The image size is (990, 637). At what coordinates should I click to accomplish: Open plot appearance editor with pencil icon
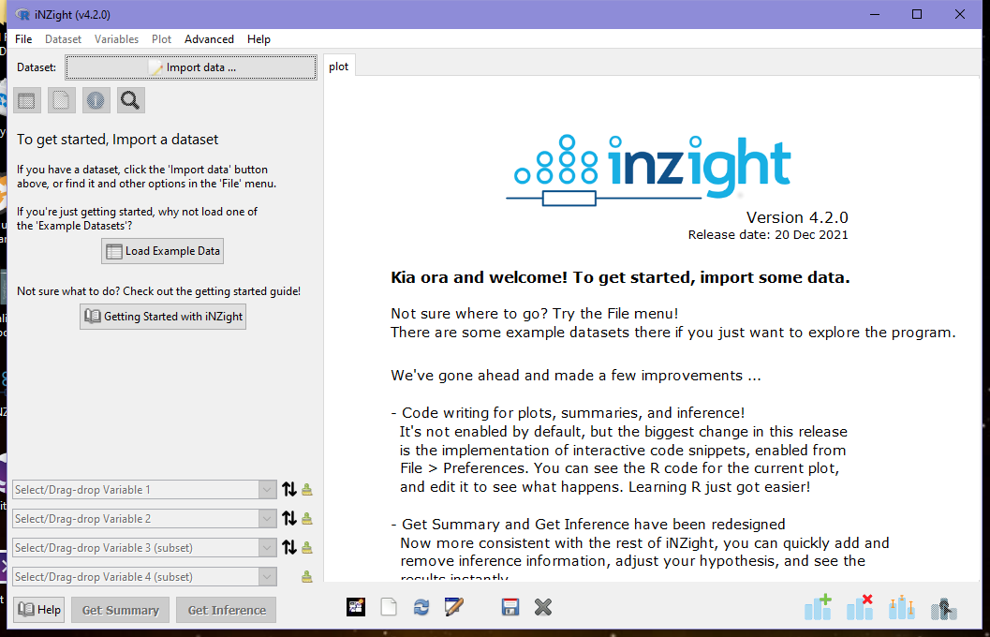pos(453,606)
